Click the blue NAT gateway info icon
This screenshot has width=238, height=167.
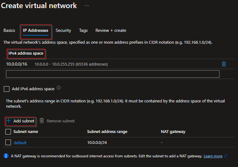[6, 156]
